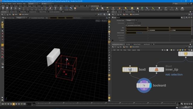
Task: Click the network editor search magnifier icon
Action: coord(189,50)
